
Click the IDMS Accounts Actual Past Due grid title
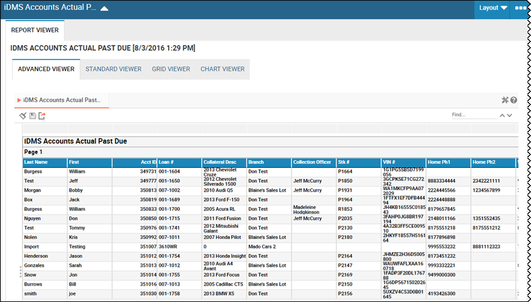[x=76, y=142]
